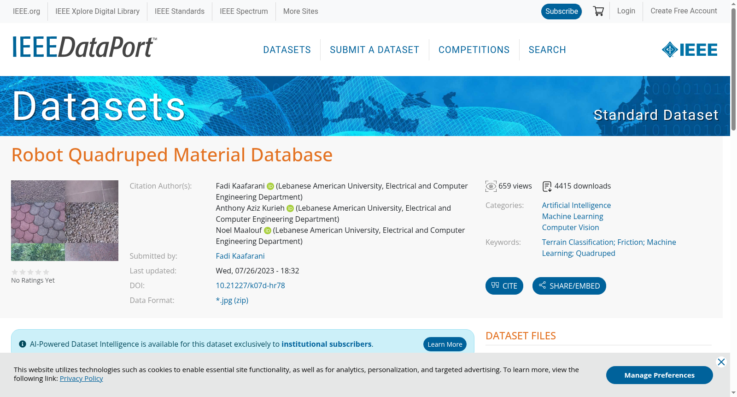This screenshot has width=737, height=397.
Task: Open Fadi Kaafarani's ORCID icon
Action: point(270,186)
